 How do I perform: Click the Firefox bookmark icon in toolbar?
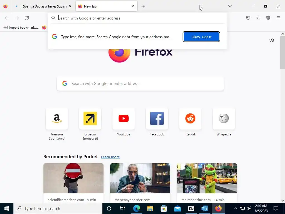coord(44,28)
